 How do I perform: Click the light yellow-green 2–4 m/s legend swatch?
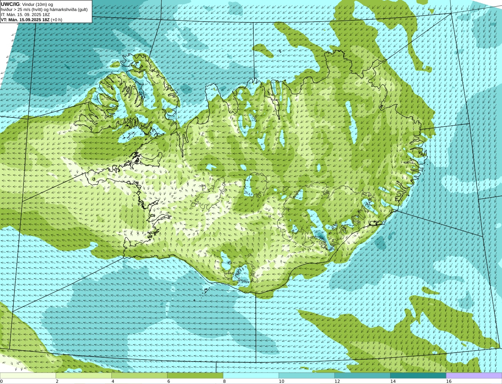point(84,376)
